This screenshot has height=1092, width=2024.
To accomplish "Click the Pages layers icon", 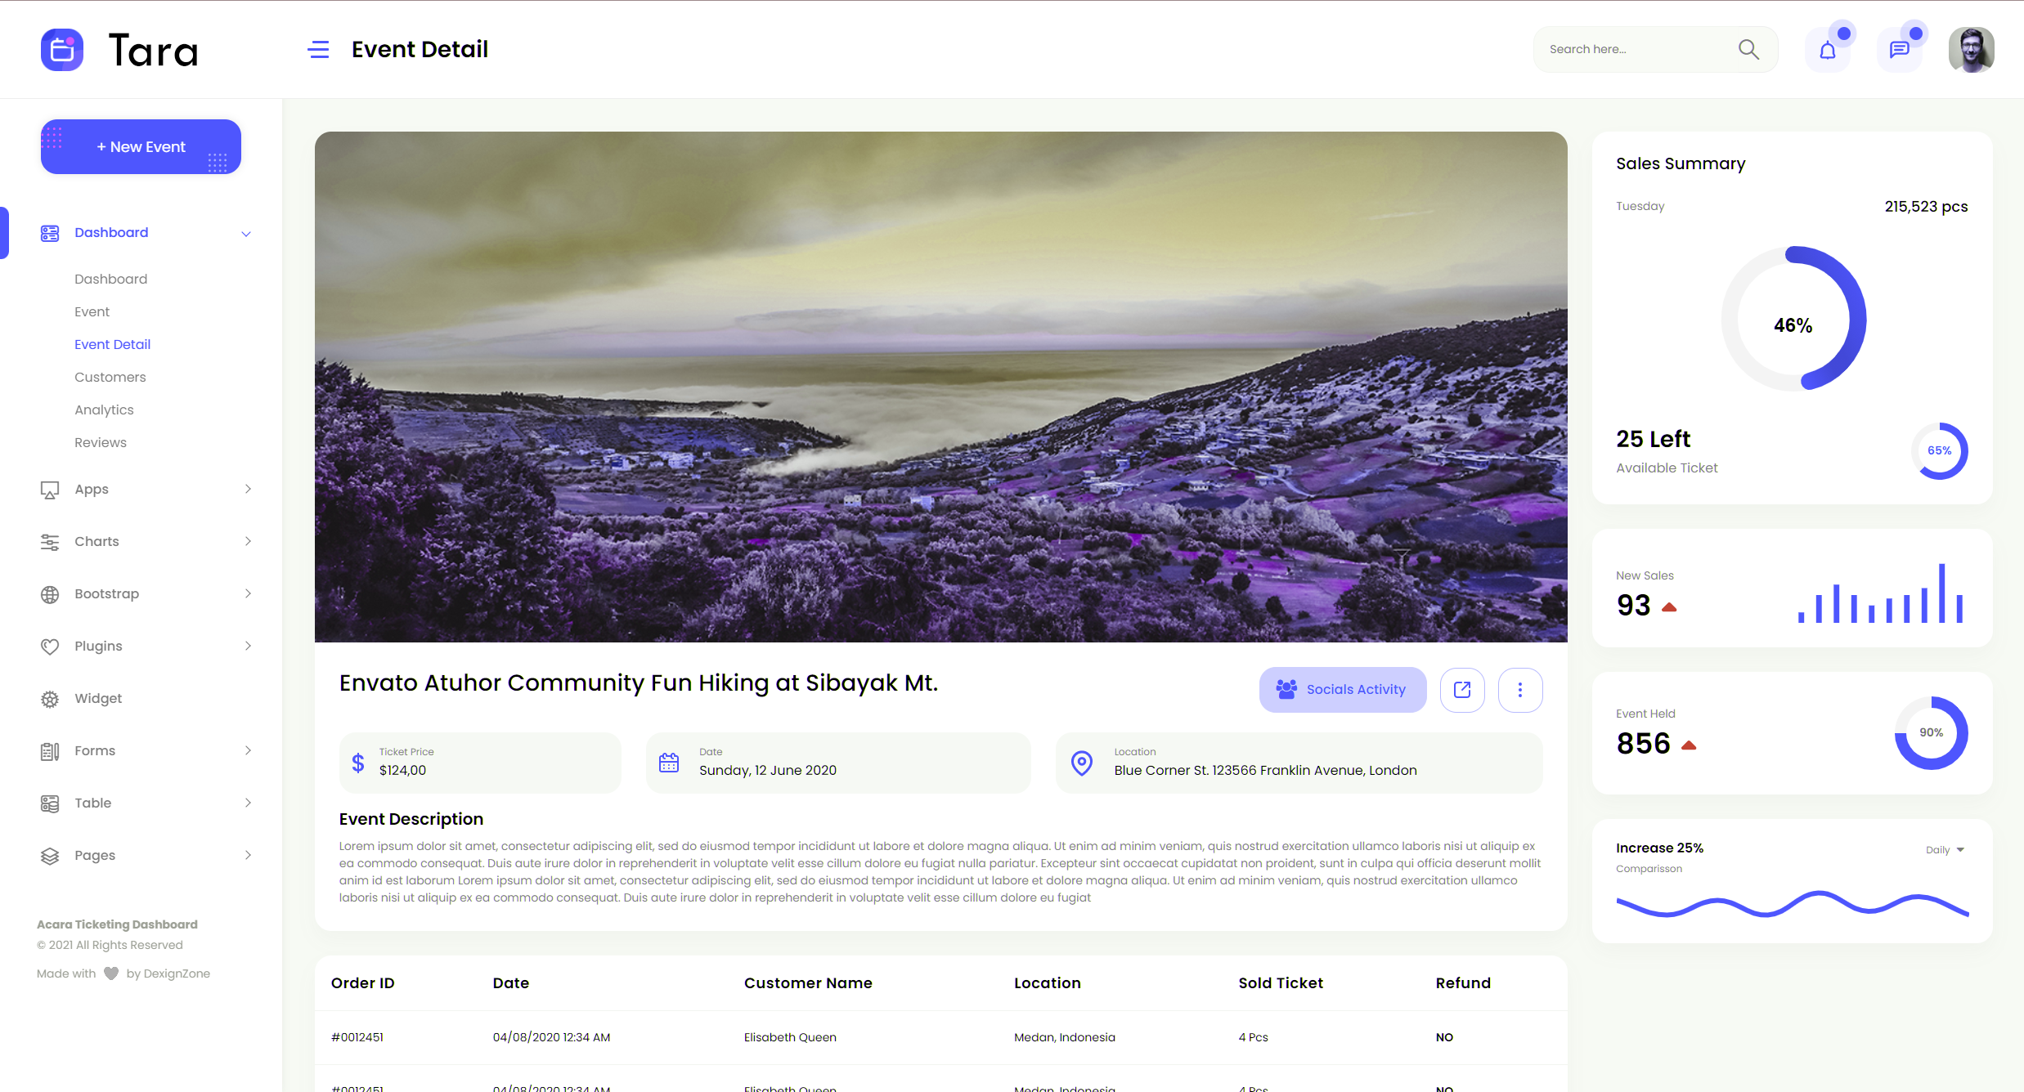I will point(50,856).
